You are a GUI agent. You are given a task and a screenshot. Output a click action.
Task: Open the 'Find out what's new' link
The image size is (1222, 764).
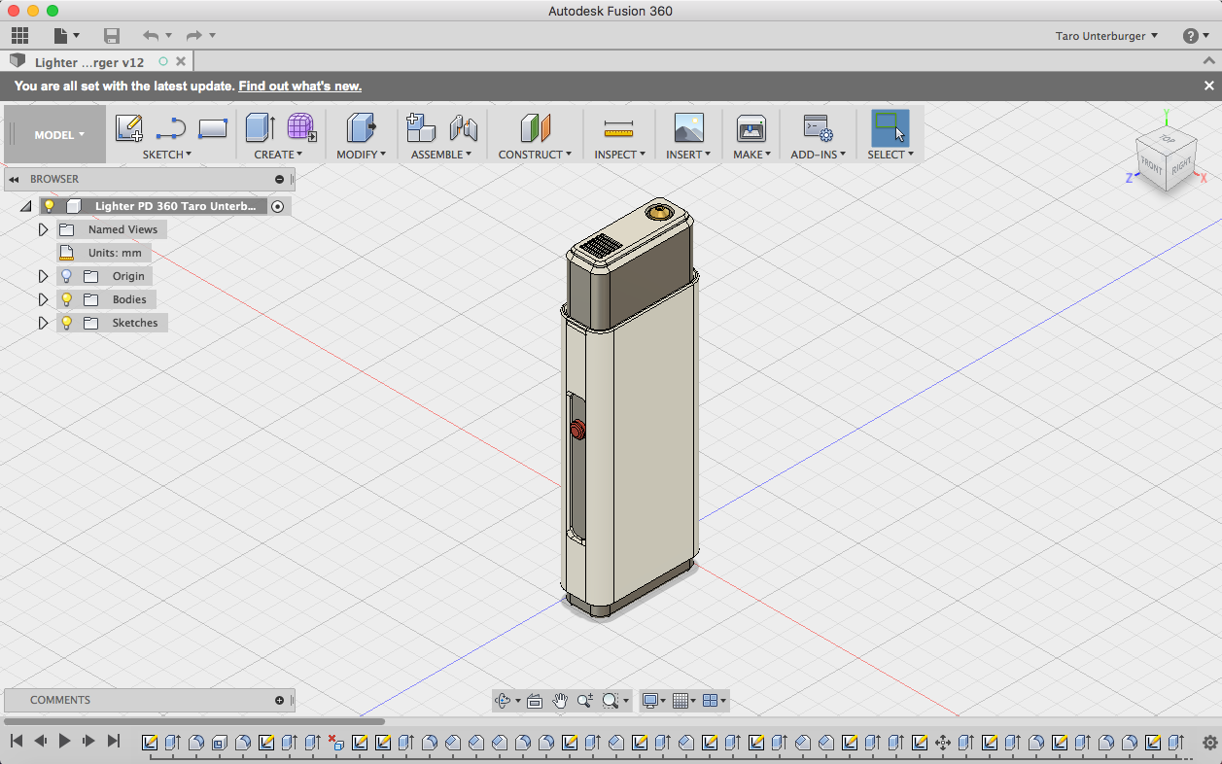click(x=299, y=86)
